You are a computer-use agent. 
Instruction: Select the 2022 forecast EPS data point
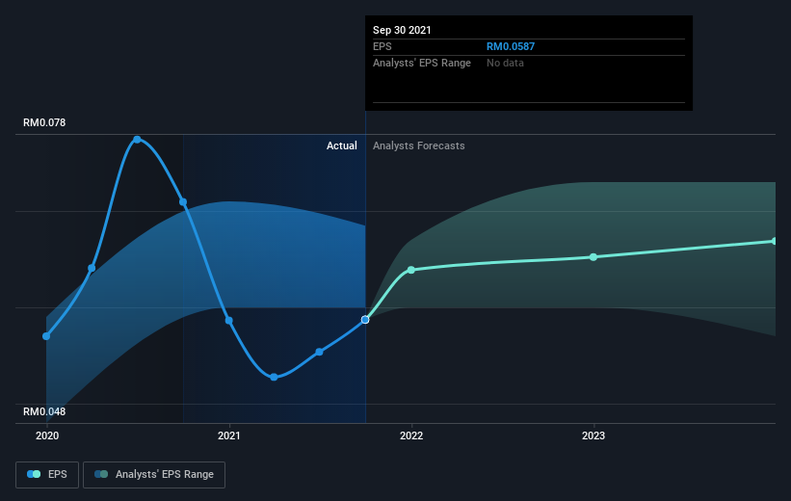pyautogui.click(x=411, y=270)
